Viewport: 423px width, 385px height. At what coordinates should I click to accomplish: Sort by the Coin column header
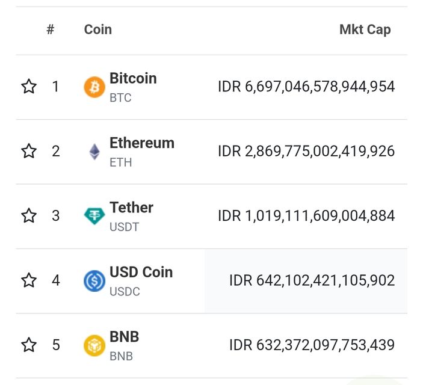click(97, 29)
